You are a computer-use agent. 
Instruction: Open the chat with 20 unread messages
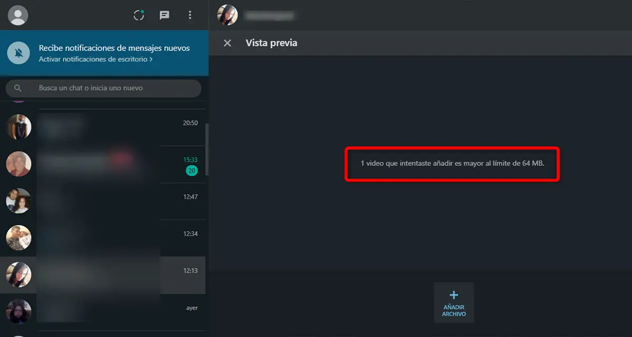click(x=103, y=164)
